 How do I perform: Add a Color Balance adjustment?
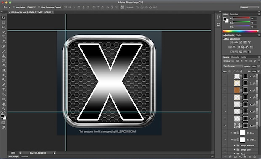(234, 47)
